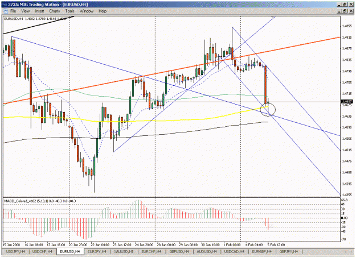Viewport: 356px width, 257px height.
Task: Click the 1.4635 price scale label
Action: click(347, 116)
